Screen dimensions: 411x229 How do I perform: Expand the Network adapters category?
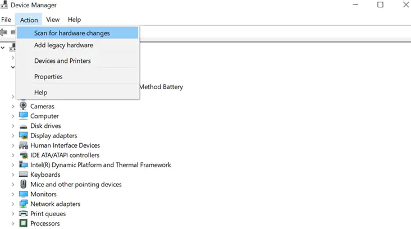pyautogui.click(x=12, y=204)
